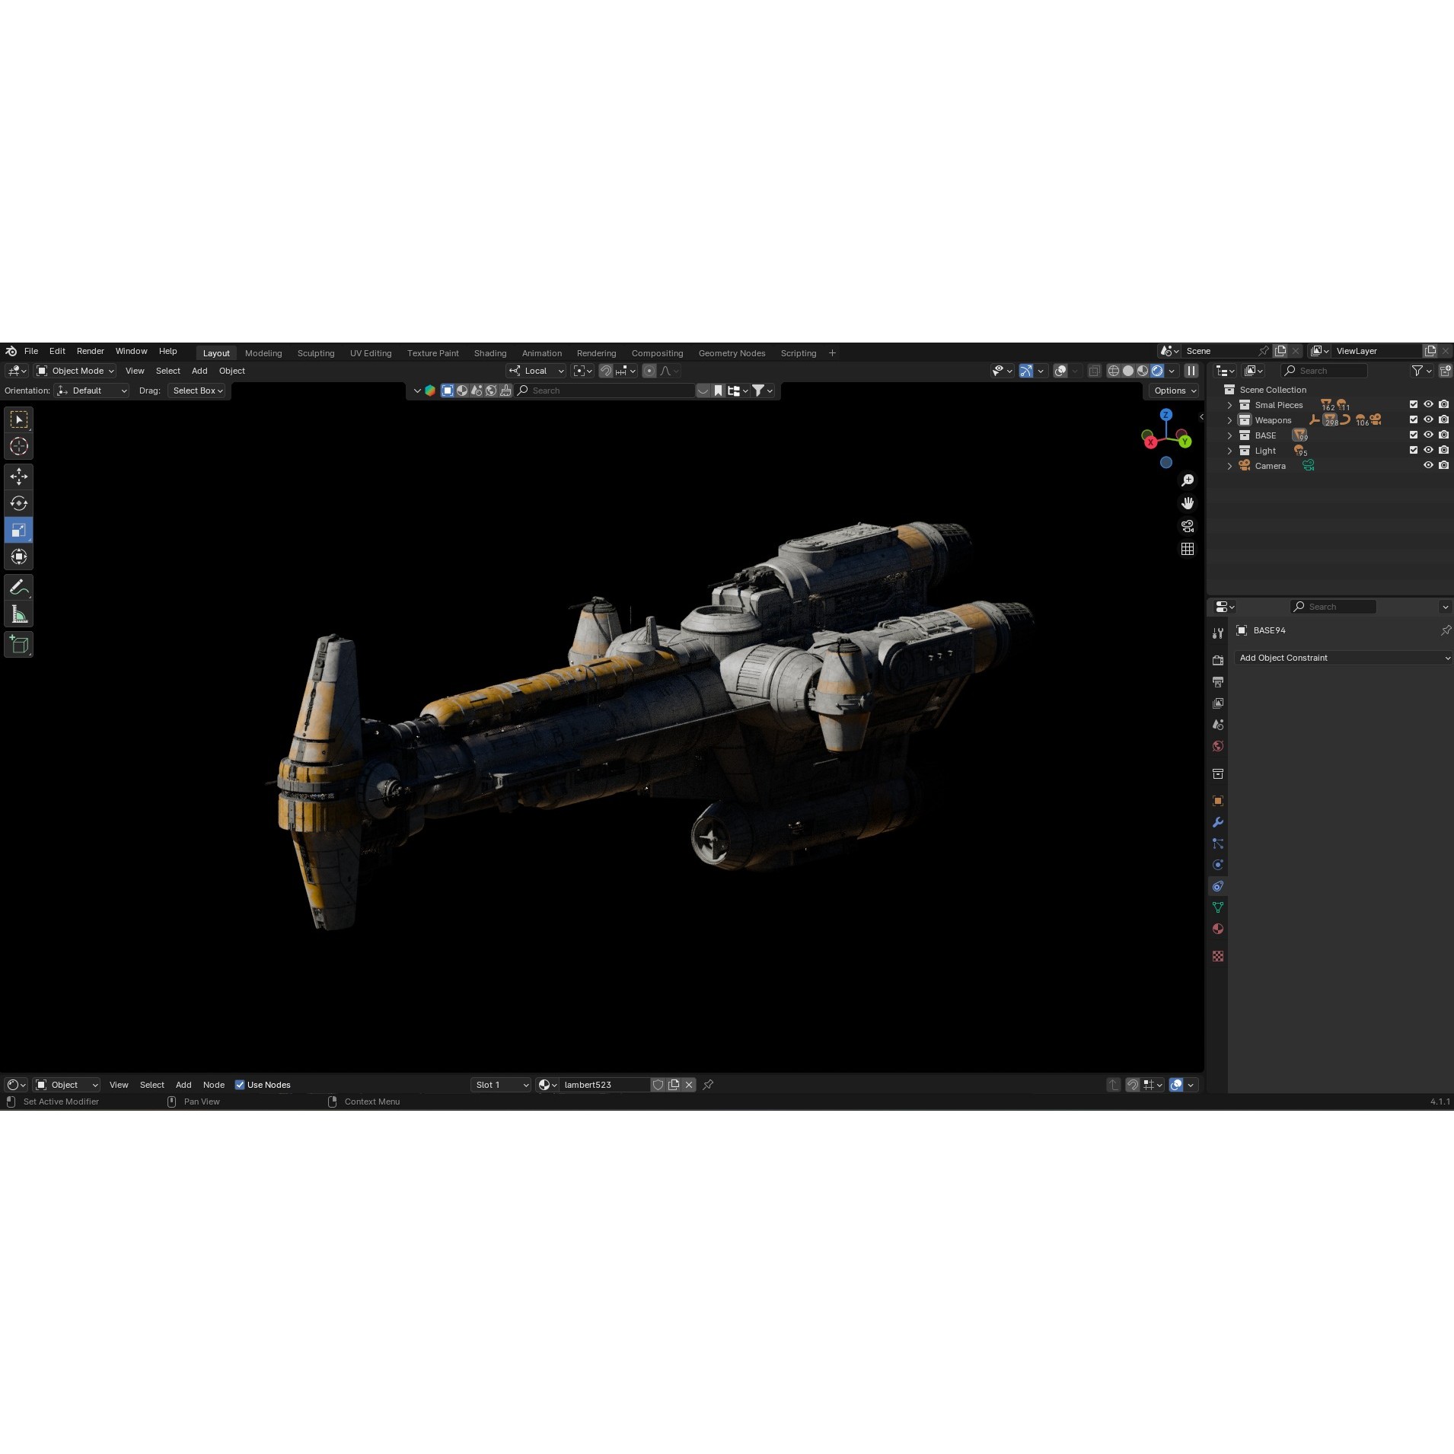Toggle the Use Nodes checkbox

click(x=240, y=1085)
